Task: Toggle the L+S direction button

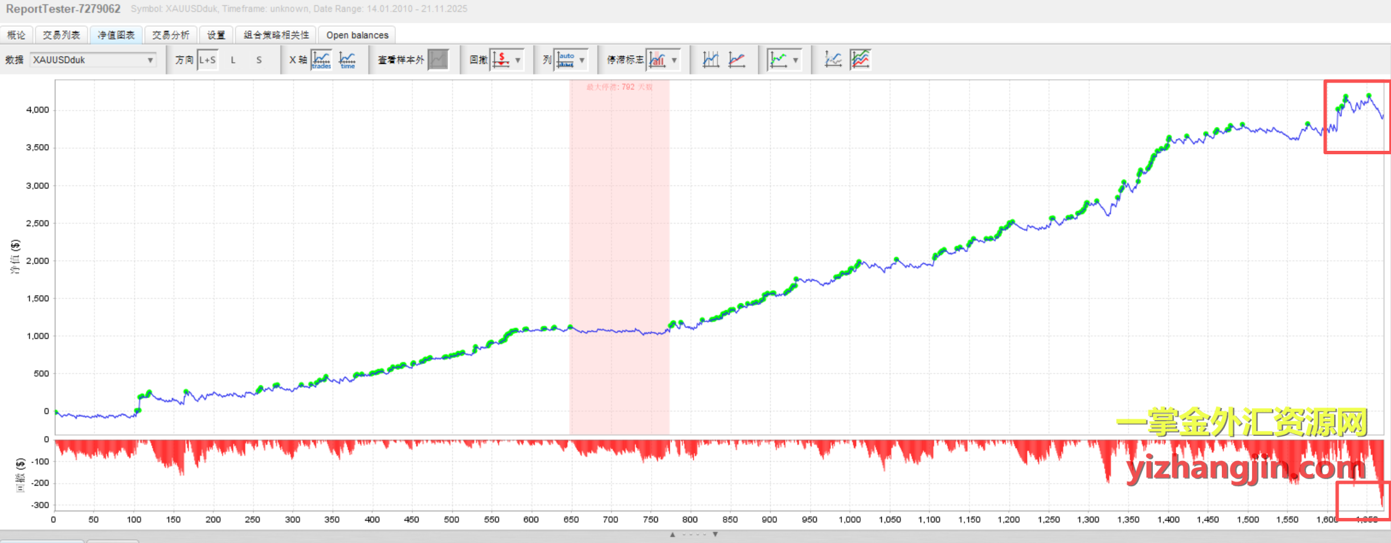Action: [207, 60]
